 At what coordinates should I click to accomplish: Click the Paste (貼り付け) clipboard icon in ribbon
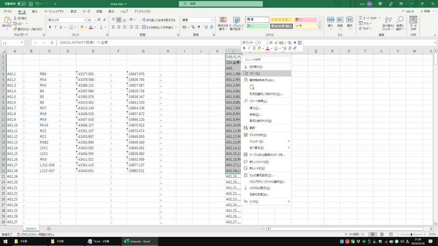[7, 21]
